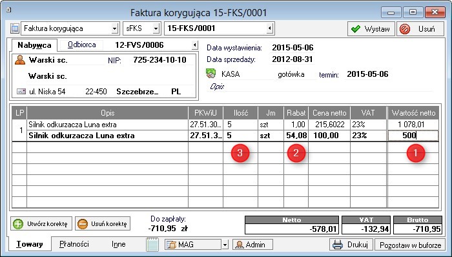Click the Opis description field
This screenshot has width=452, height=257.
(x=320, y=87)
